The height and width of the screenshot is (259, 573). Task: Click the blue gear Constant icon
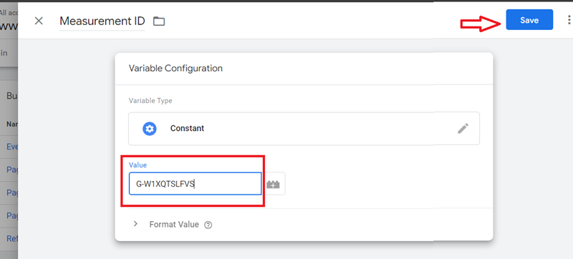coord(150,129)
